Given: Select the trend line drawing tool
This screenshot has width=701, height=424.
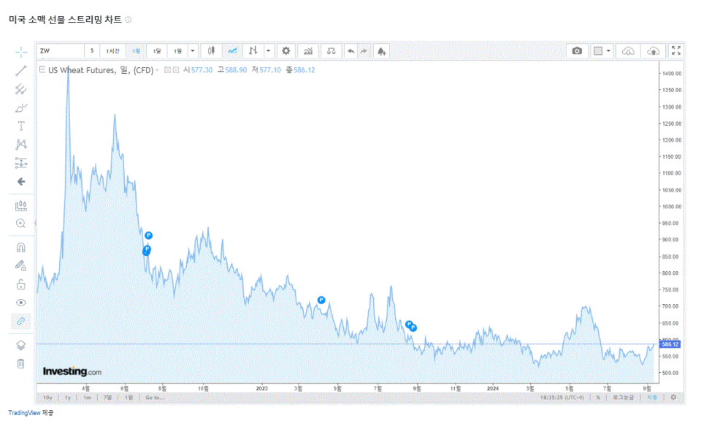Looking at the screenshot, I should pos(21,71).
